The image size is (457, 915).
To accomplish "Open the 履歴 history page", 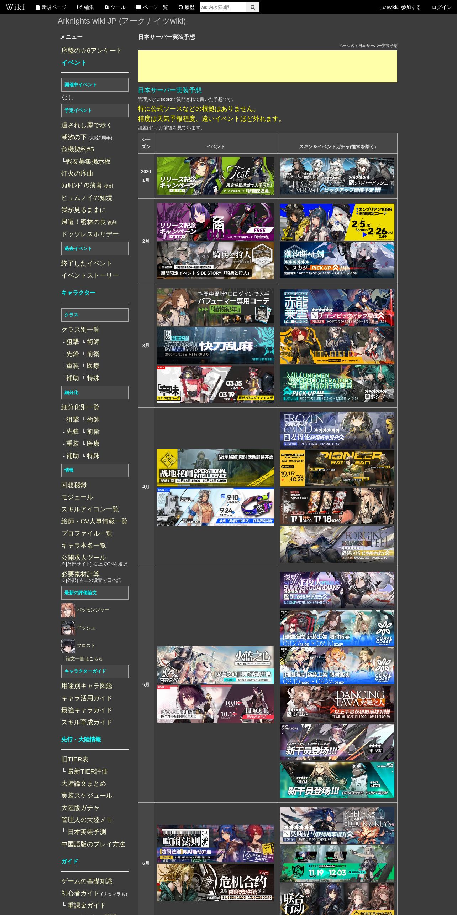I will click(x=187, y=7).
